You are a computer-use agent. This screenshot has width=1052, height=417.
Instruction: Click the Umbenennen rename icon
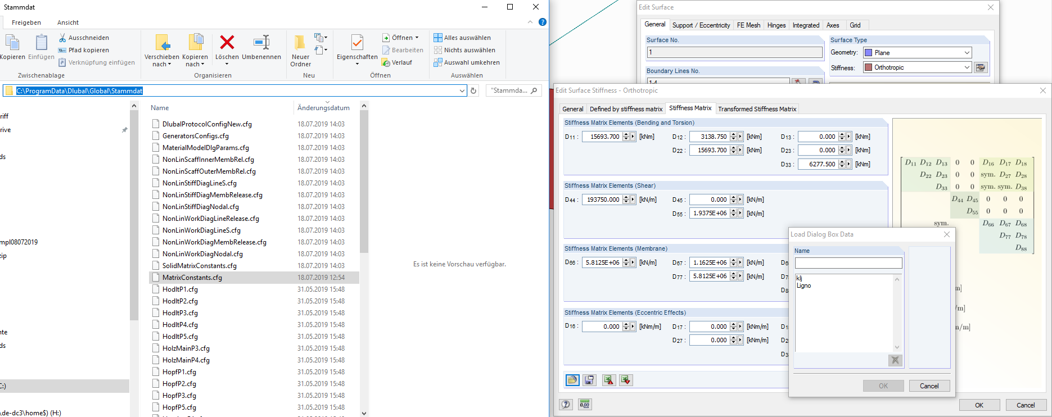(x=261, y=42)
